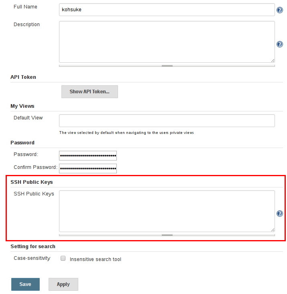Click the 'Insensitive search tool' label text

click(95, 259)
